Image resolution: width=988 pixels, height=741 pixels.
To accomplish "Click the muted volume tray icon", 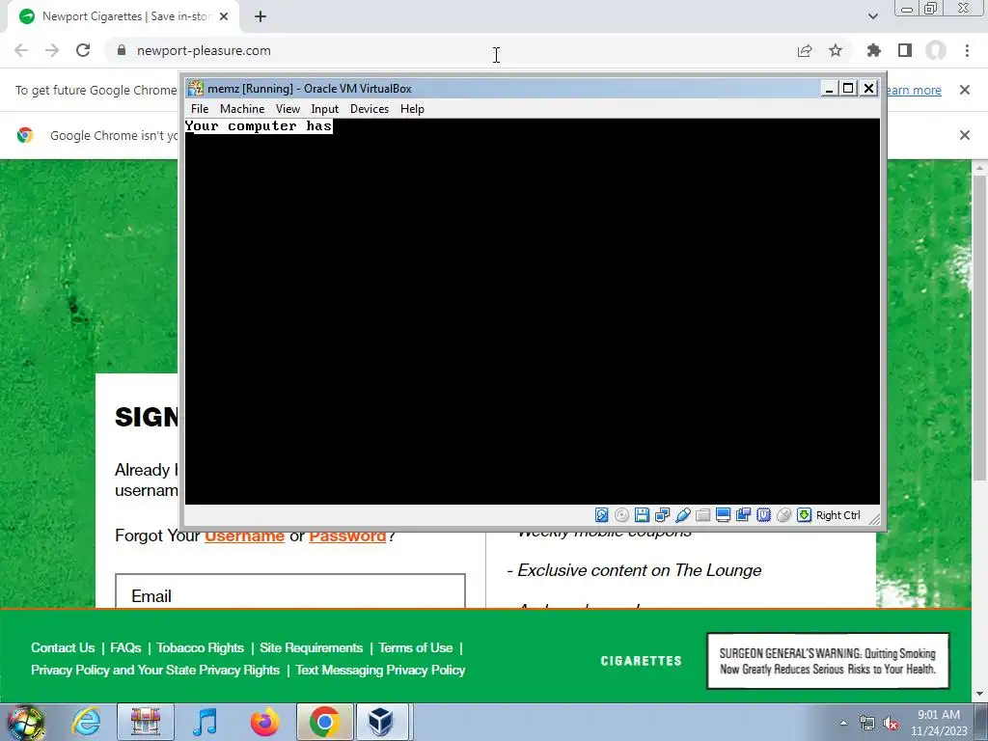I will (891, 724).
